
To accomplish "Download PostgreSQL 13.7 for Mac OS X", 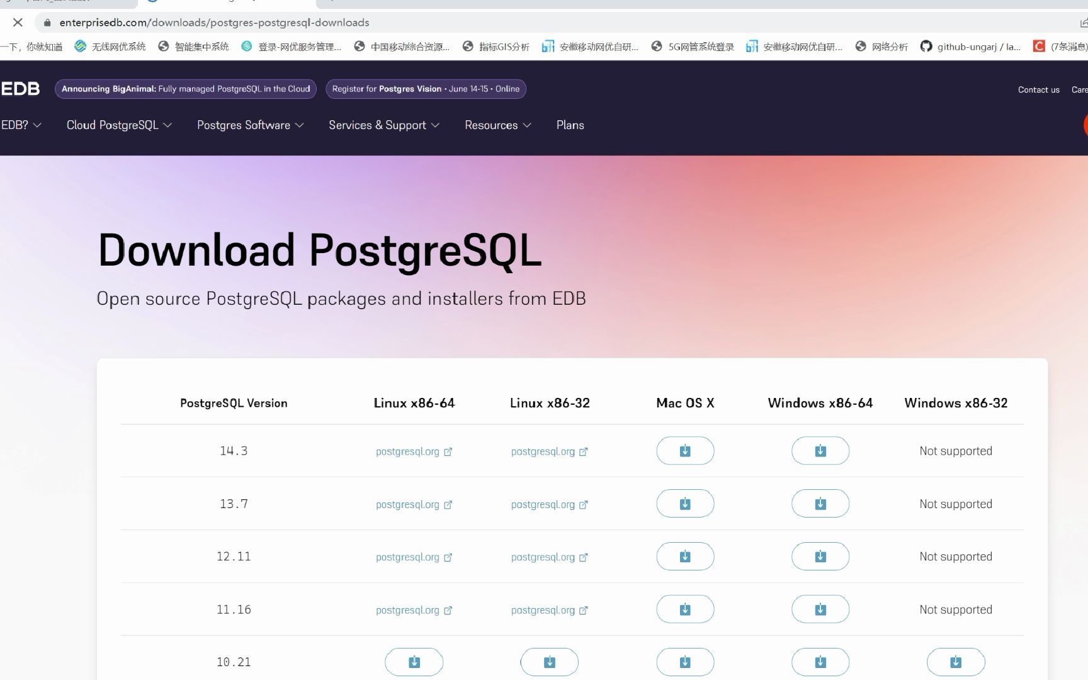I will pos(685,504).
